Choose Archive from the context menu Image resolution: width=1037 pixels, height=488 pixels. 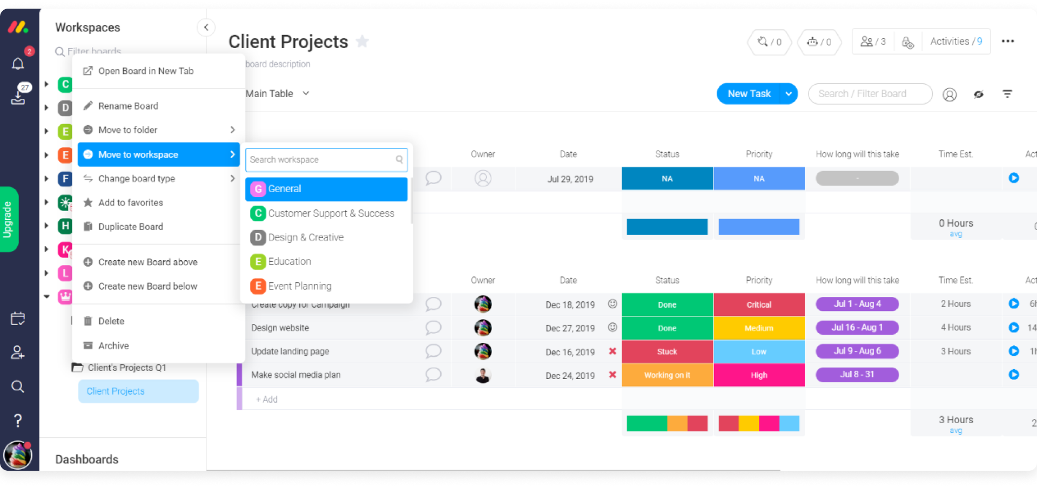point(158,345)
